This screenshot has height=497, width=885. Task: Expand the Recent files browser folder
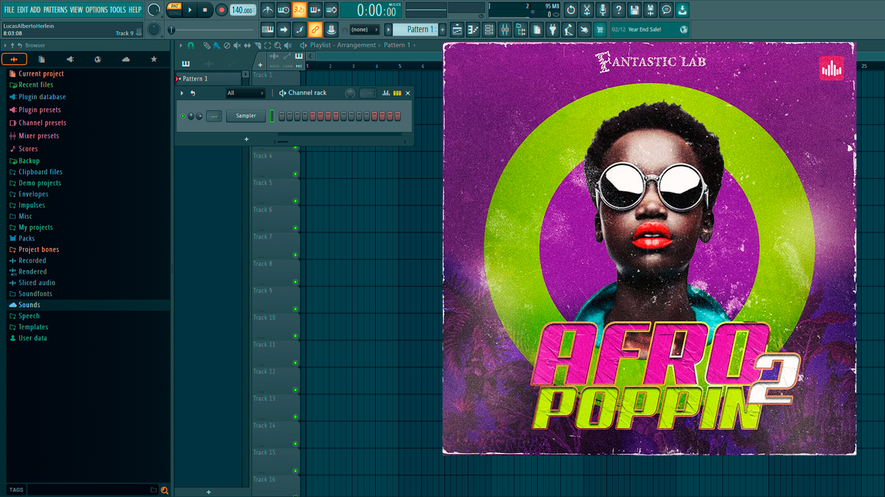(x=31, y=85)
